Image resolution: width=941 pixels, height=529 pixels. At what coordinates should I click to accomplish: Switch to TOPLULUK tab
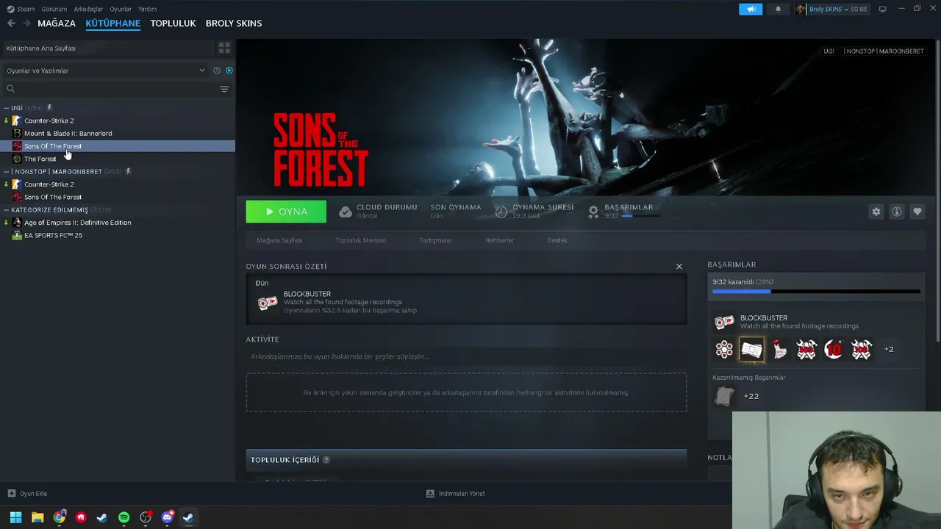tap(173, 24)
